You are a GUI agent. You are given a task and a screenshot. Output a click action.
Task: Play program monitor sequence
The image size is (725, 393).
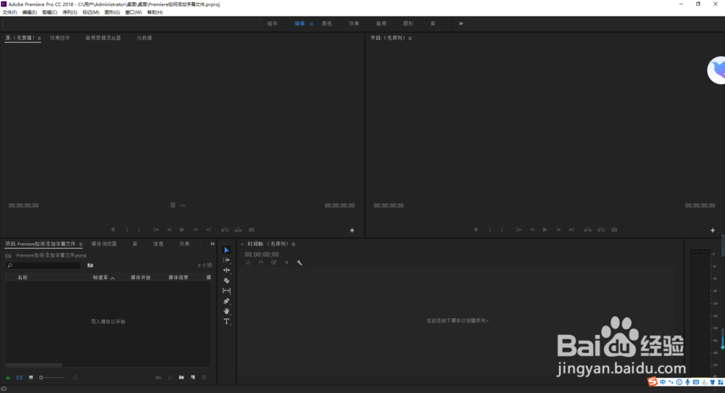point(545,230)
